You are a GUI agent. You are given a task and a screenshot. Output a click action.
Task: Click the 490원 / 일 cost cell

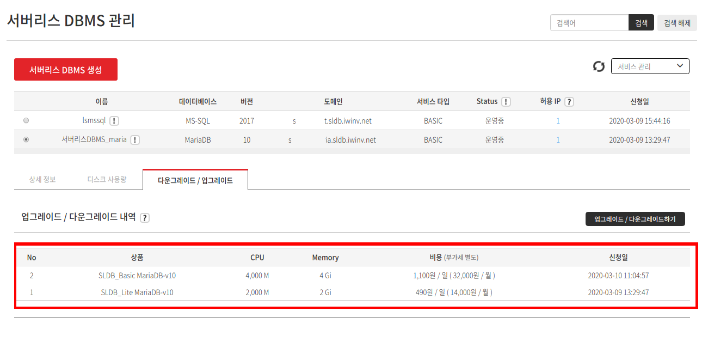click(x=454, y=292)
